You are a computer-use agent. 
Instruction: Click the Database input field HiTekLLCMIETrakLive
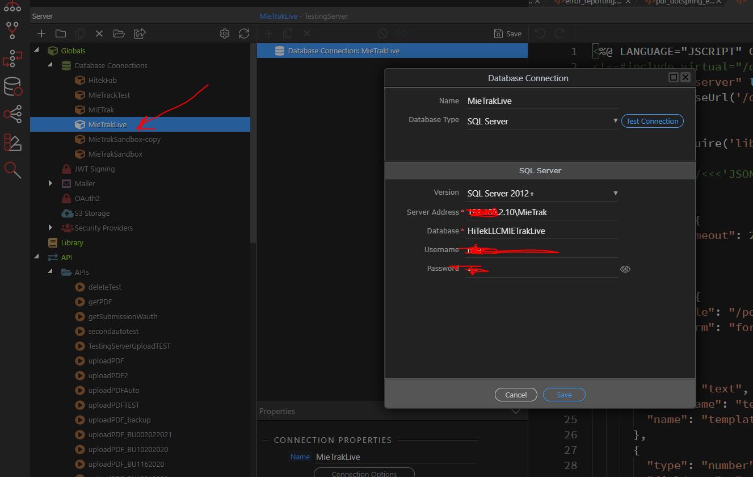pyautogui.click(x=542, y=231)
